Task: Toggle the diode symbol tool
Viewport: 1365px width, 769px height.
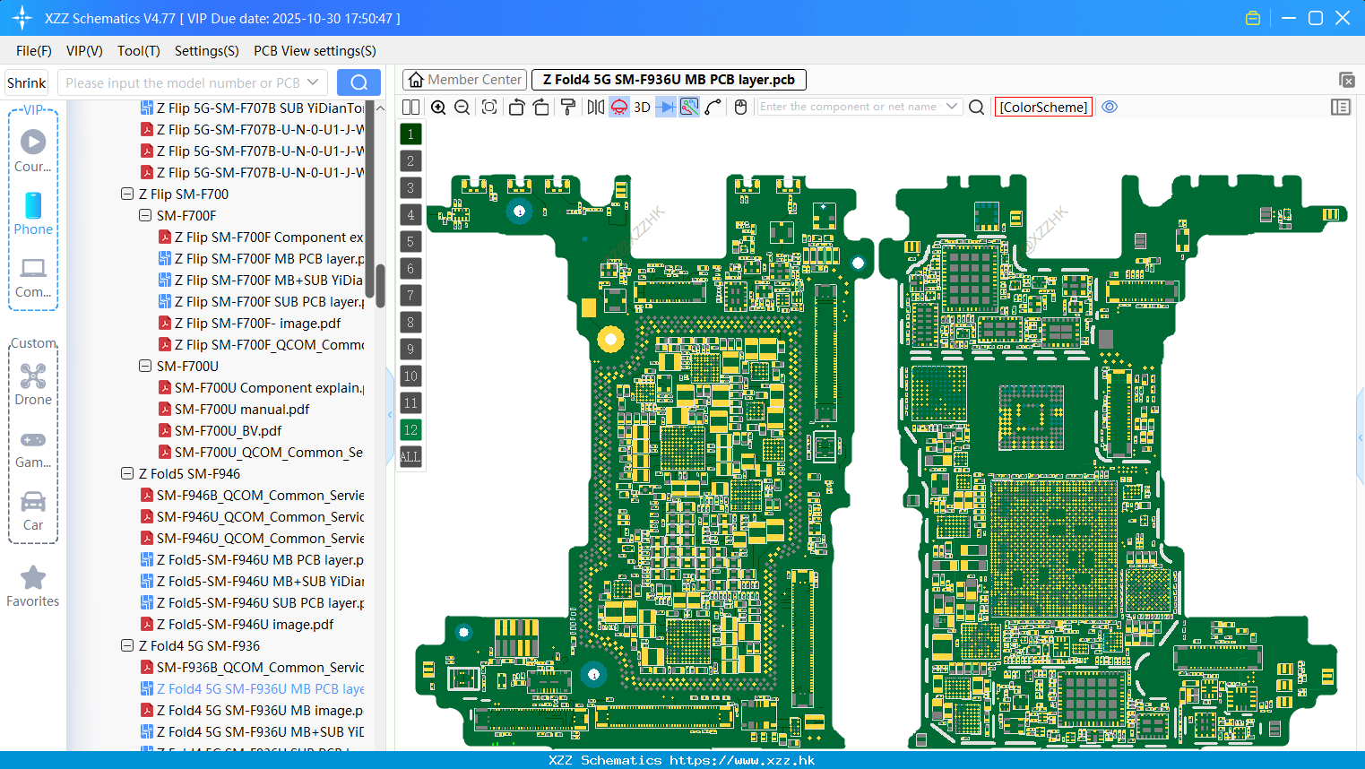Action: coord(666,107)
